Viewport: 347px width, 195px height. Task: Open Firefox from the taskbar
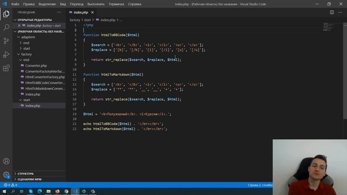57,191
